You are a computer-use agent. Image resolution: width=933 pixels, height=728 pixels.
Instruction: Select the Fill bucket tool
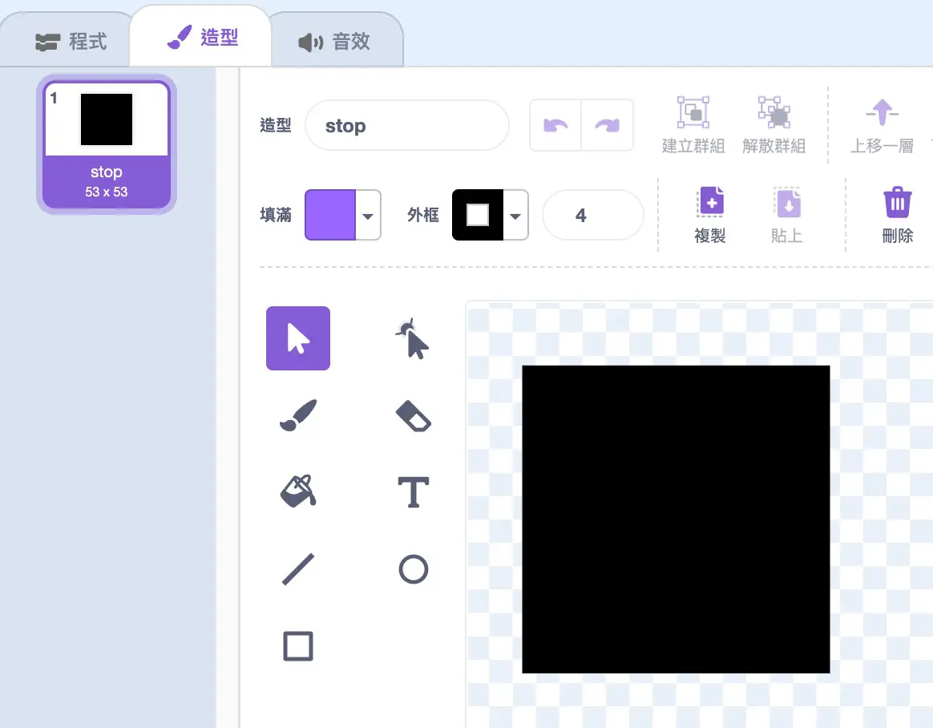pyautogui.click(x=297, y=491)
